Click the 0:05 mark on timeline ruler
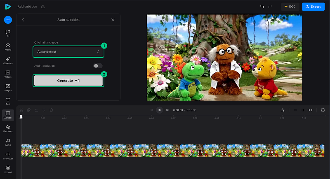 coord(130,118)
